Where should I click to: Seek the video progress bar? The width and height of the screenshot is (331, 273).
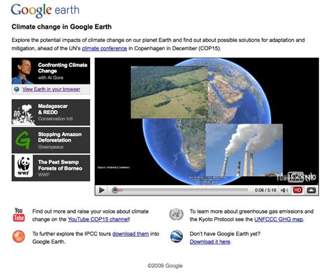pos(179,191)
